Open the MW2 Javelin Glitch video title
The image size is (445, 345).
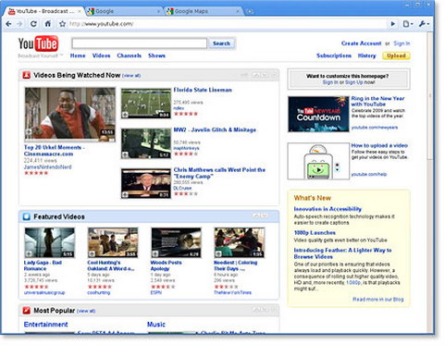[x=215, y=129]
